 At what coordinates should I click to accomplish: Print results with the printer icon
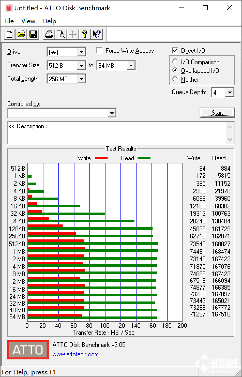pos(49,34)
